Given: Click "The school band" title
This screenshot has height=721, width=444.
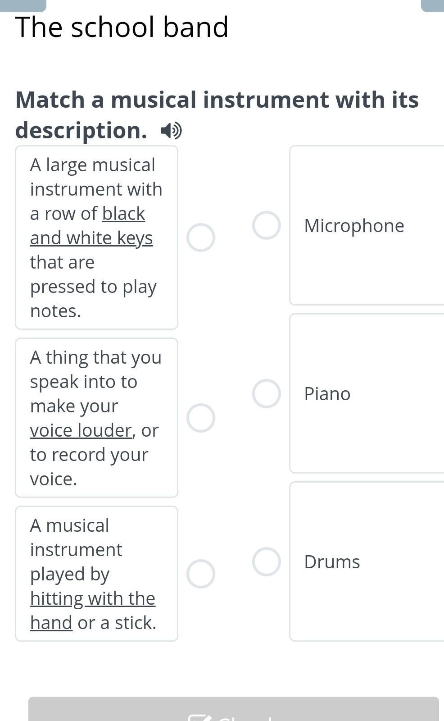Looking at the screenshot, I should coord(122,27).
